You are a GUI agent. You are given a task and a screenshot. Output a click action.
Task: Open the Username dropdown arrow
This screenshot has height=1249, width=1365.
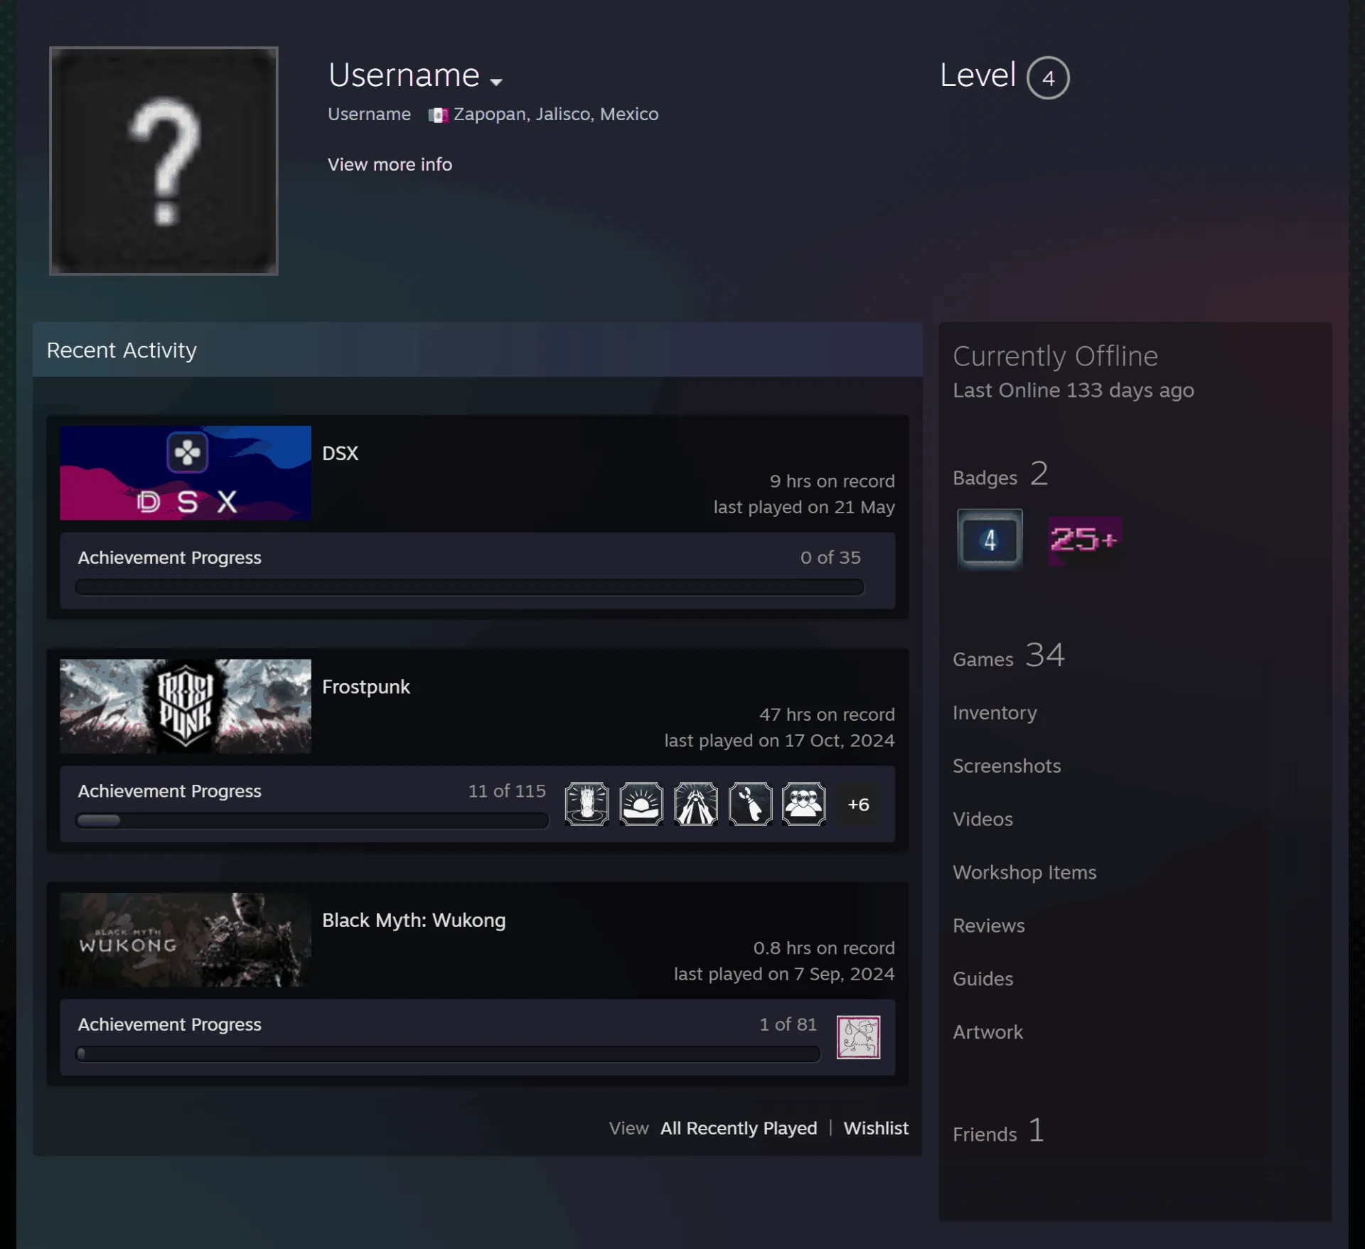[496, 82]
